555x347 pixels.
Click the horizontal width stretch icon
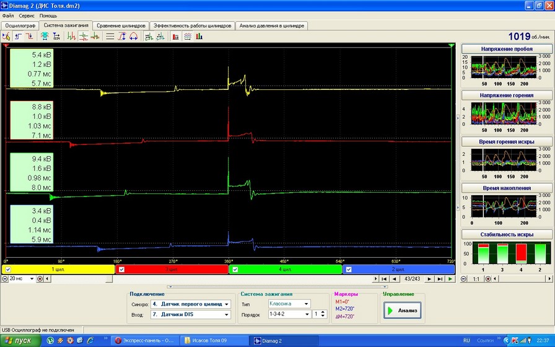tap(133, 36)
